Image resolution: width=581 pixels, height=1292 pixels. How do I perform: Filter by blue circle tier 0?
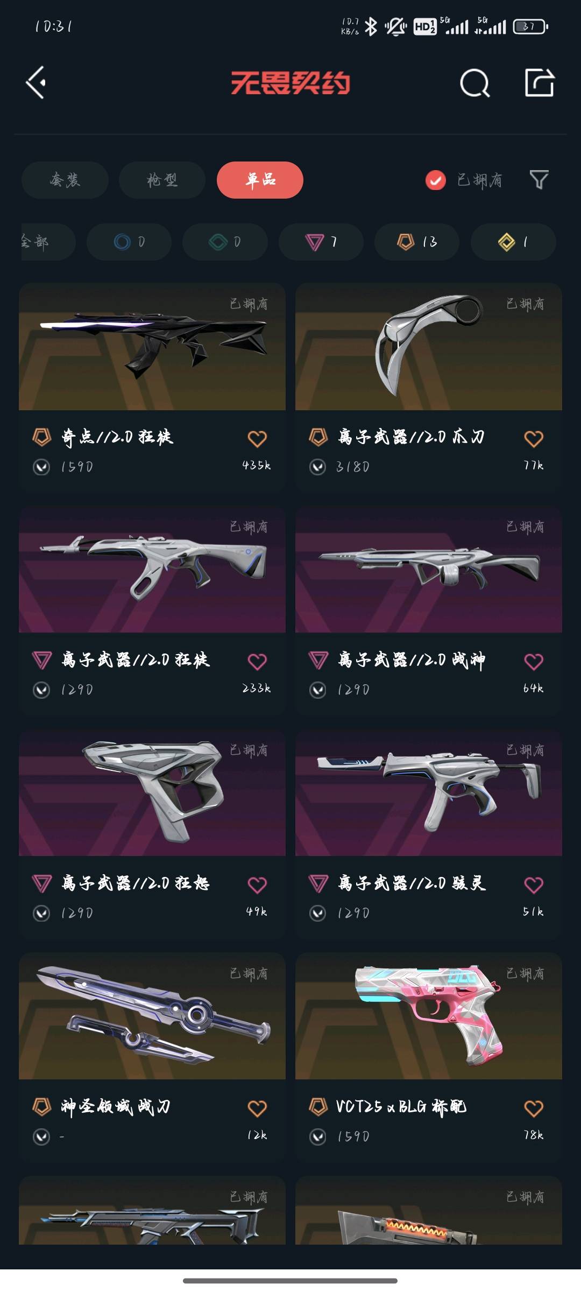click(x=129, y=242)
